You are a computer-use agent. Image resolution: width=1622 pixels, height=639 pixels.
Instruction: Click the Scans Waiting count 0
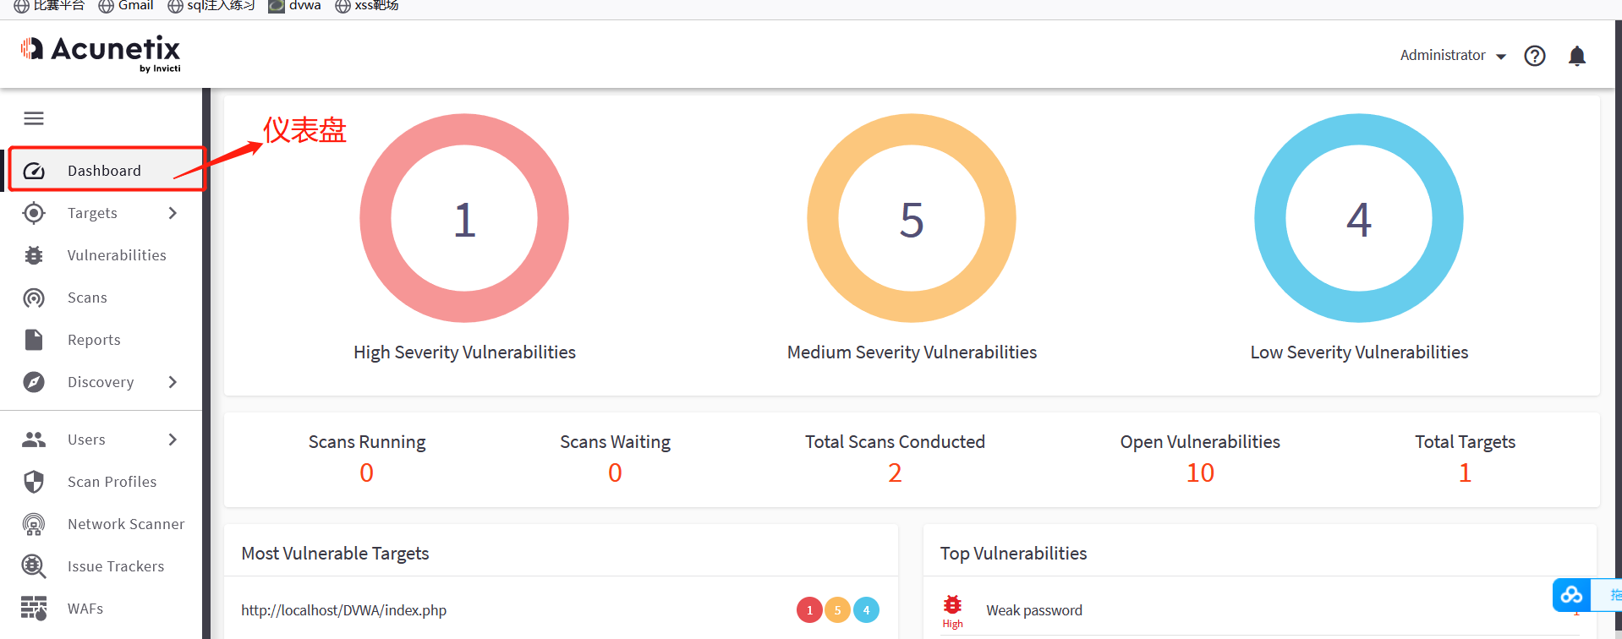[615, 472]
